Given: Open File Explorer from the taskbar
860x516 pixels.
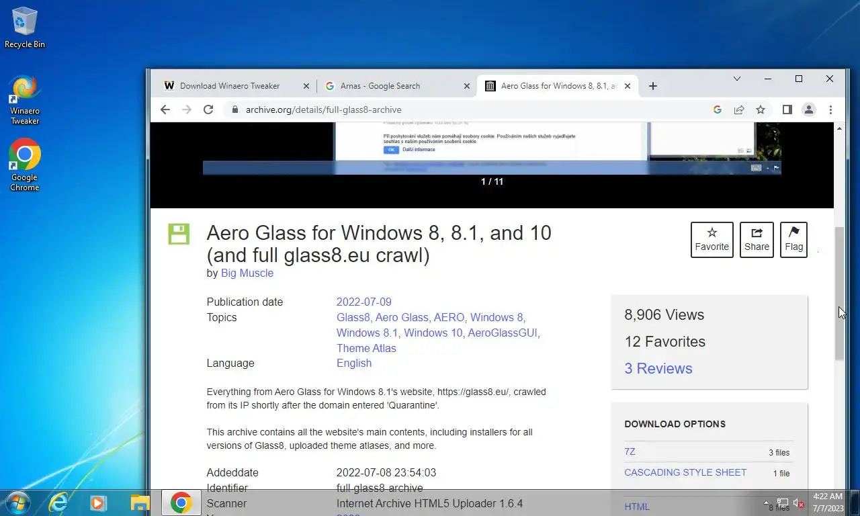Looking at the screenshot, I should coord(140,503).
